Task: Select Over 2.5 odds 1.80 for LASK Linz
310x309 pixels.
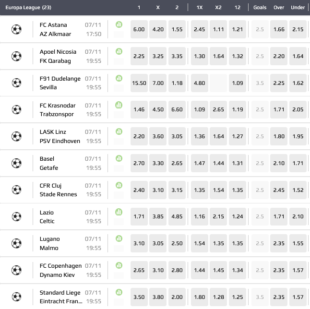Action: 279,137
